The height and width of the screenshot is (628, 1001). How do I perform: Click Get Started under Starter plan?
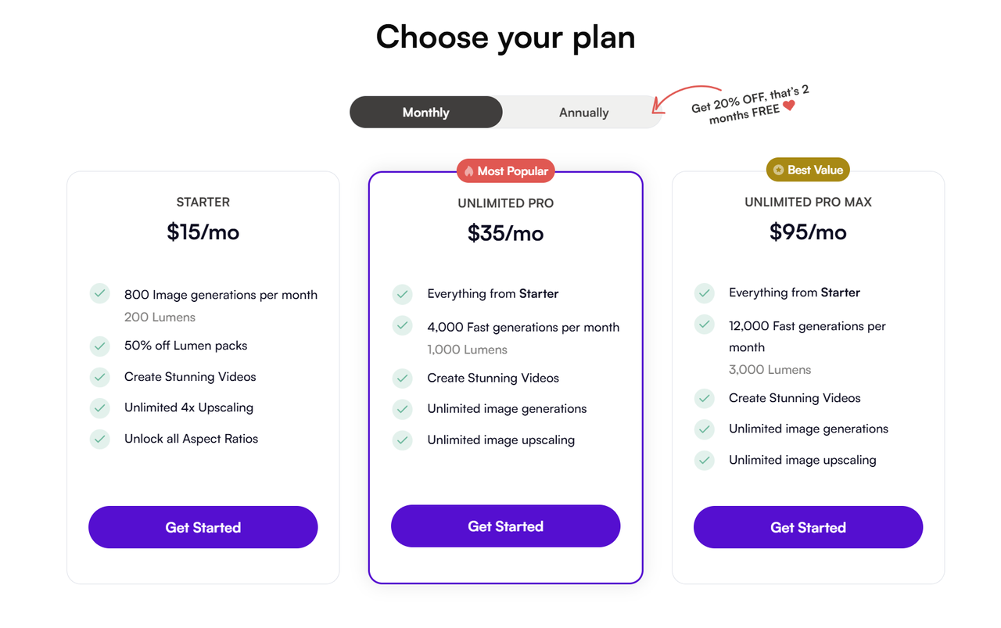point(203,527)
